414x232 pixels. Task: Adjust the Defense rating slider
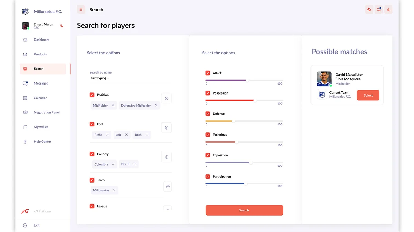point(234,121)
